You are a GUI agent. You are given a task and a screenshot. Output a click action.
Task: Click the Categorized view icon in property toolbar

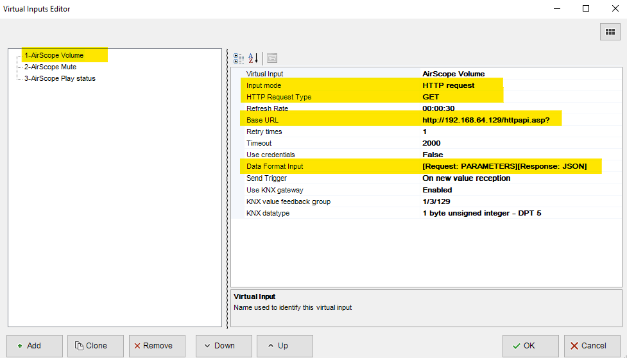[x=239, y=58]
